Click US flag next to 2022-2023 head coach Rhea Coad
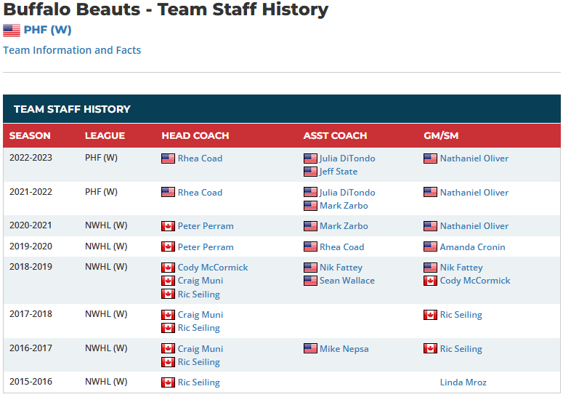This screenshot has height=397, width=563. pyautogui.click(x=168, y=159)
